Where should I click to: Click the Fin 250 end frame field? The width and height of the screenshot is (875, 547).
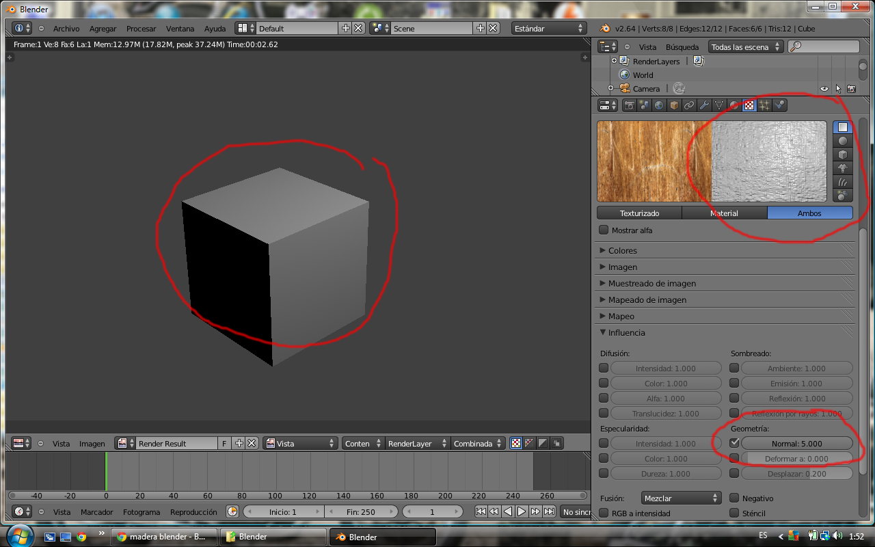[x=361, y=512]
